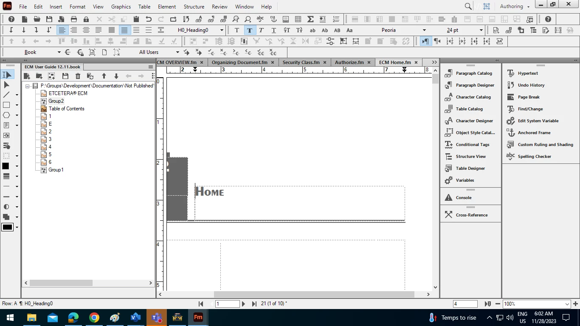Click the Sigma equations icon
Screen dimensions: 580x326
coord(310,19)
